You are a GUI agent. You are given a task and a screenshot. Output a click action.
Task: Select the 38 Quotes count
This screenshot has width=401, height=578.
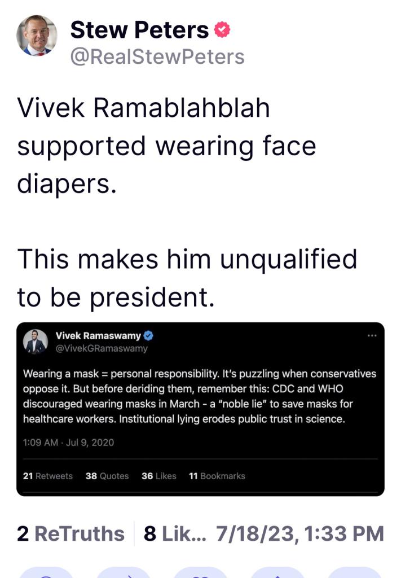tap(107, 476)
